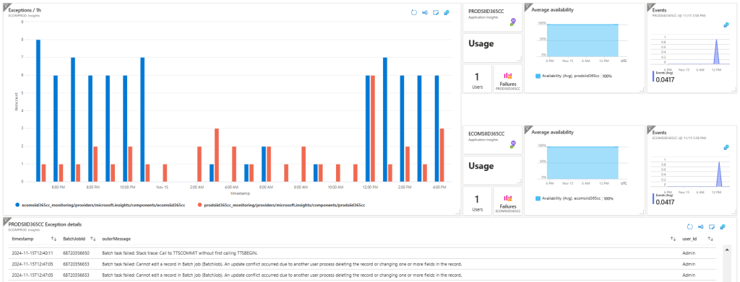This screenshot has height=282, width=740.
Task: Click edit note icon on Exception details tile
Action: click(x=711, y=227)
